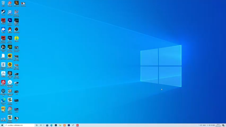Select the yellow P circle desktop shortcut
The image size is (226, 127).
(x=10, y=65)
